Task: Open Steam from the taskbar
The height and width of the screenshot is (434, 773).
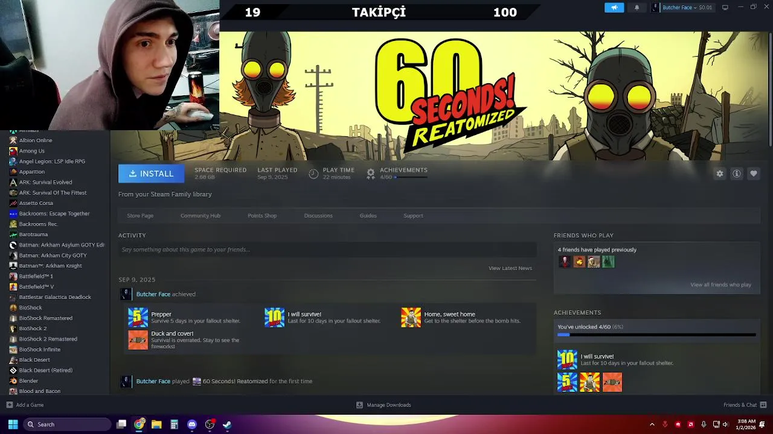Action: (227, 424)
